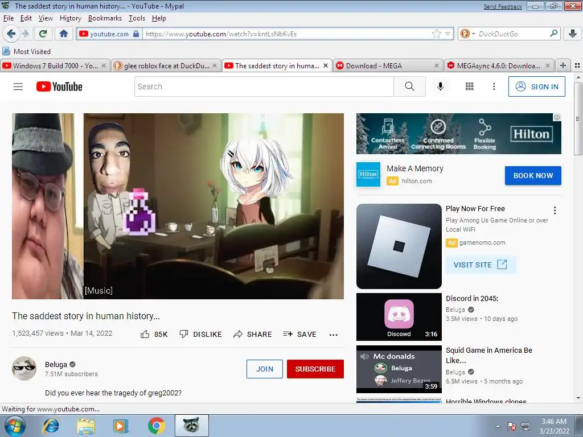The height and width of the screenshot is (437, 583).
Task: Launch Internet Explorer from taskbar
Action: tap(50, 426)
